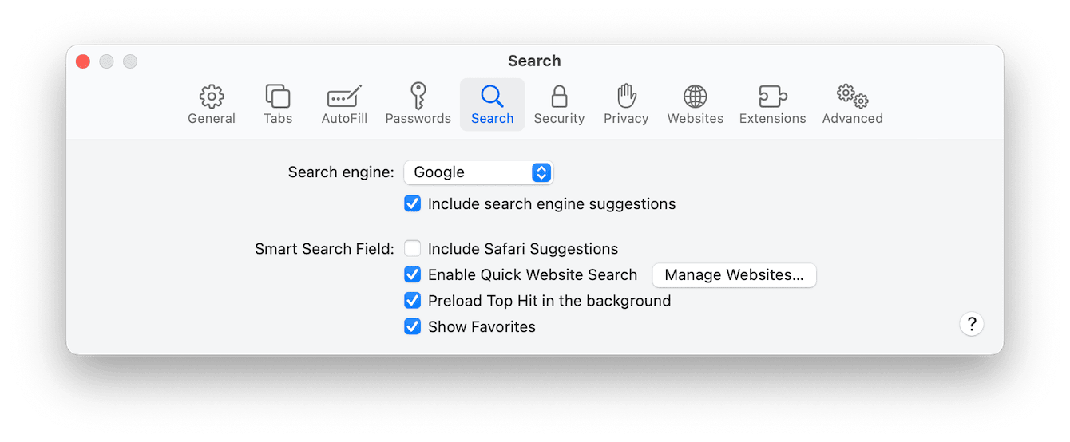Uncheck Include search engine suggestions
This screenshot has width=1070, height=442.
click(x=412, y=203)
